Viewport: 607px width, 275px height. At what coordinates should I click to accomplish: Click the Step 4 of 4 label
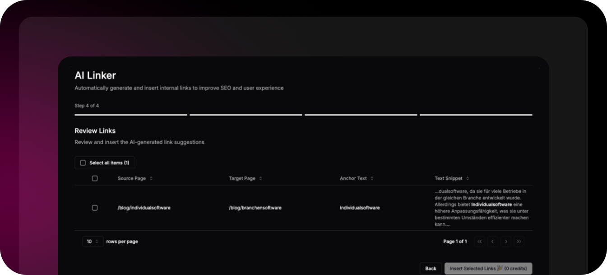(x=87, y=106)
